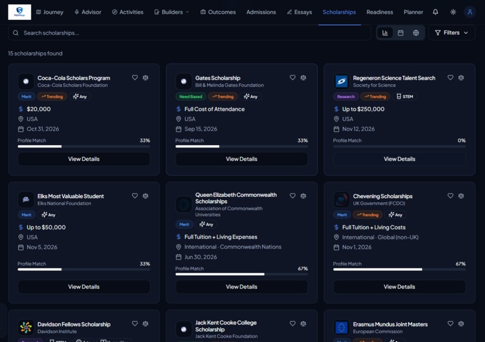Open the Essays tab
The height and width of the screenshot is (342, 485).
point(299,12)
